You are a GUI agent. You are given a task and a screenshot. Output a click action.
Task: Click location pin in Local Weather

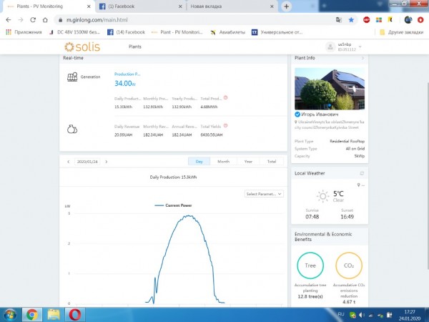358,185
